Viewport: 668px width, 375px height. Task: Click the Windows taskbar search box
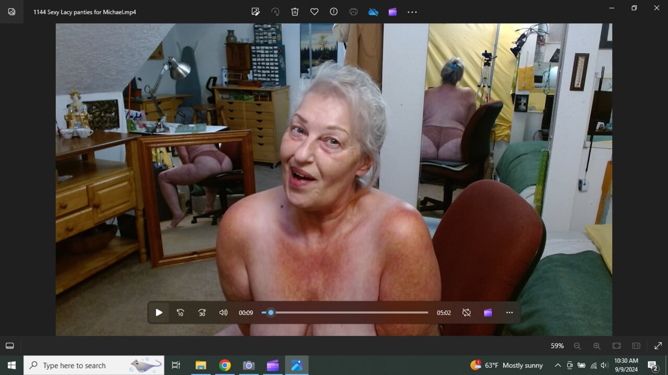click(94, 365)
